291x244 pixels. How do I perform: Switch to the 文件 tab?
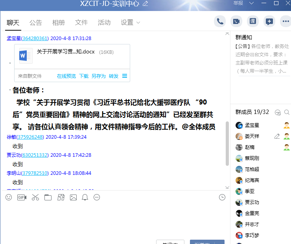(x=81, y=22)
